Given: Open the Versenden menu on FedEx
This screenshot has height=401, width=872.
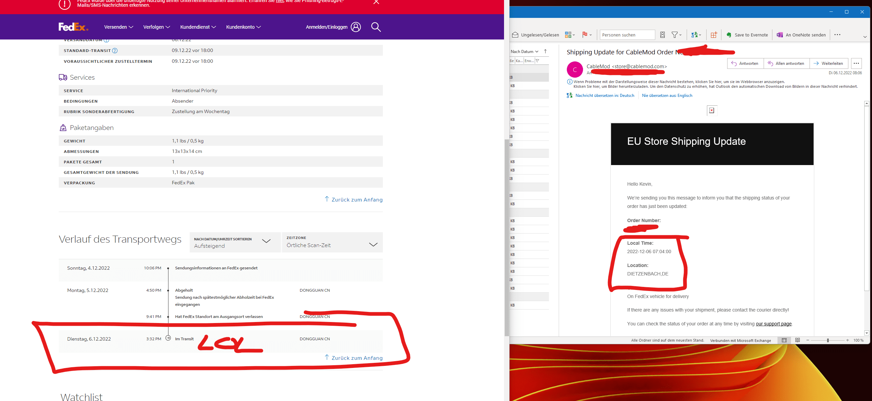Looking at the screenshot, I should (118, 27).
